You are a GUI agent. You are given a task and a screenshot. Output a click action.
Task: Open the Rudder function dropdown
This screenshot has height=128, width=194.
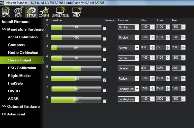tap(128, 78)
